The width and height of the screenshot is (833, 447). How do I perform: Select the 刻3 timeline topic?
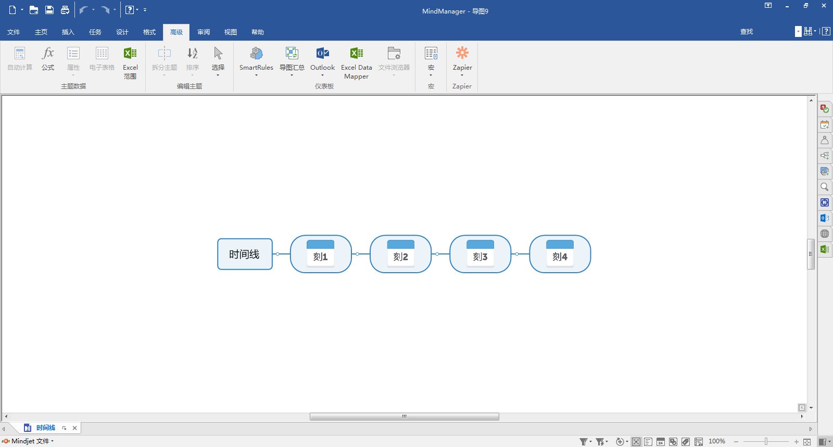point(480,254)
